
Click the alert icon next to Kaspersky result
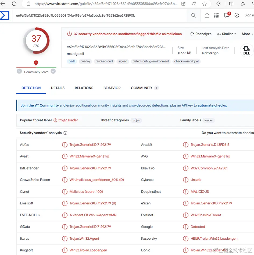pos(185,239)
